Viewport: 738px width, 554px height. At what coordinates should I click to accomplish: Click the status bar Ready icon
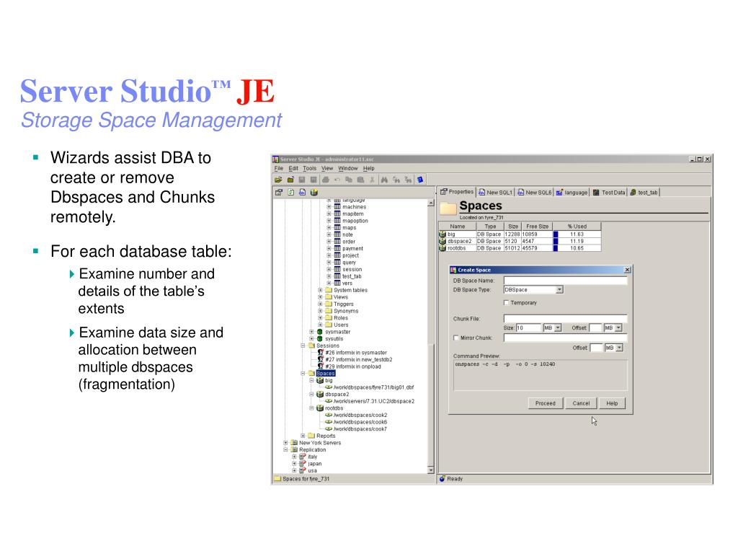coord(443,479)
